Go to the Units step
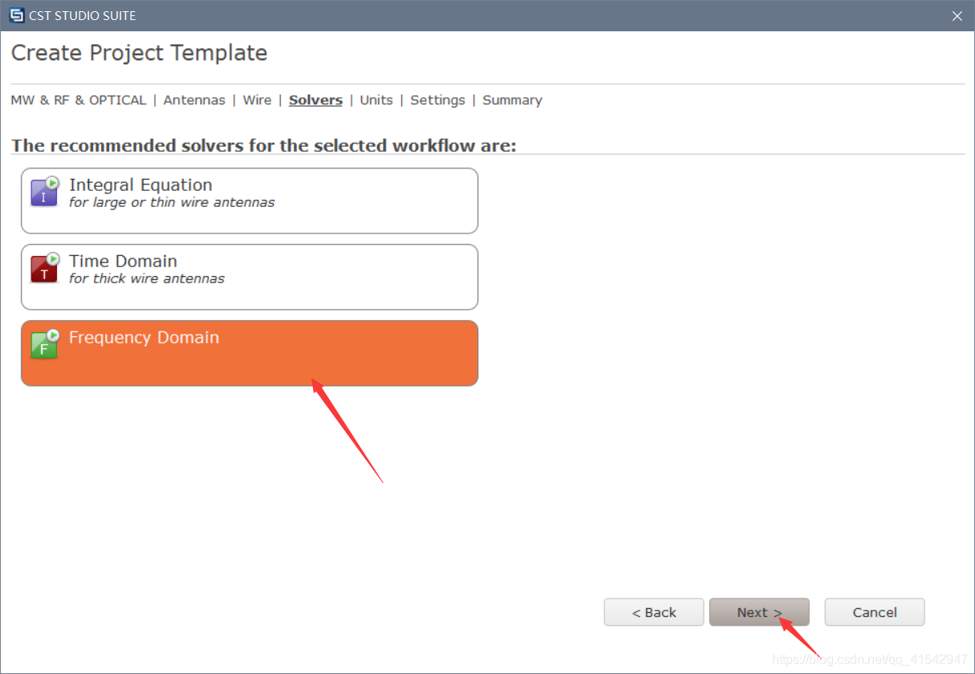 pos(376,100)
